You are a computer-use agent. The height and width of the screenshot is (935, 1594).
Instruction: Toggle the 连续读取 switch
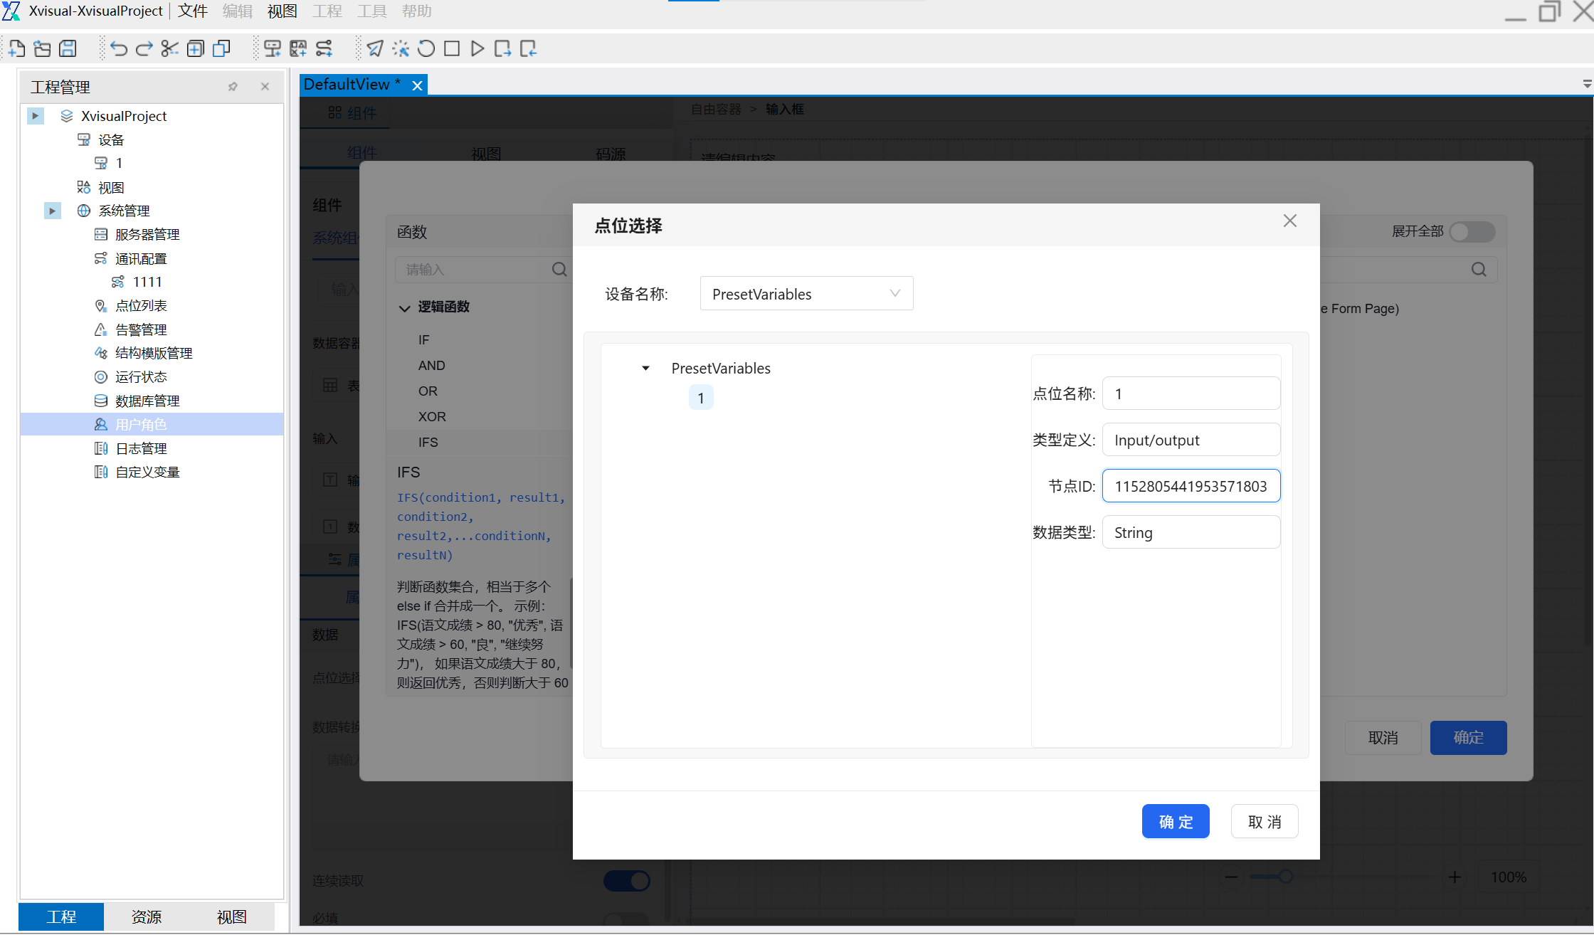pyautogui.click(x=626, y=880)
